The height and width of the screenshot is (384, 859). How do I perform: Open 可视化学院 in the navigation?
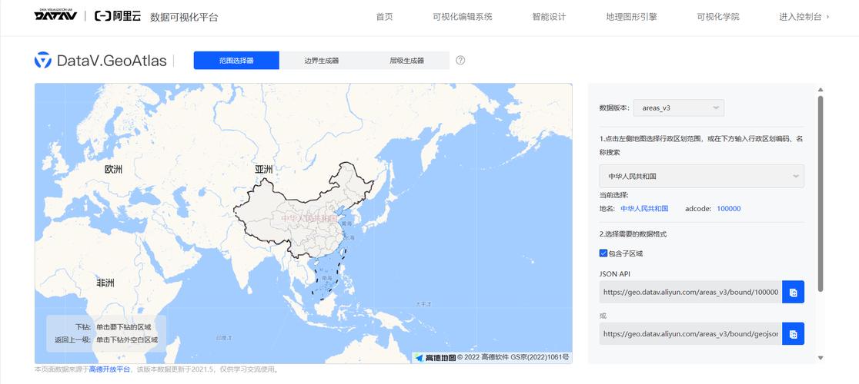click(717, 17)
